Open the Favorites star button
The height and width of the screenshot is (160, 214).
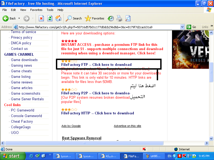tap(94, 18)
